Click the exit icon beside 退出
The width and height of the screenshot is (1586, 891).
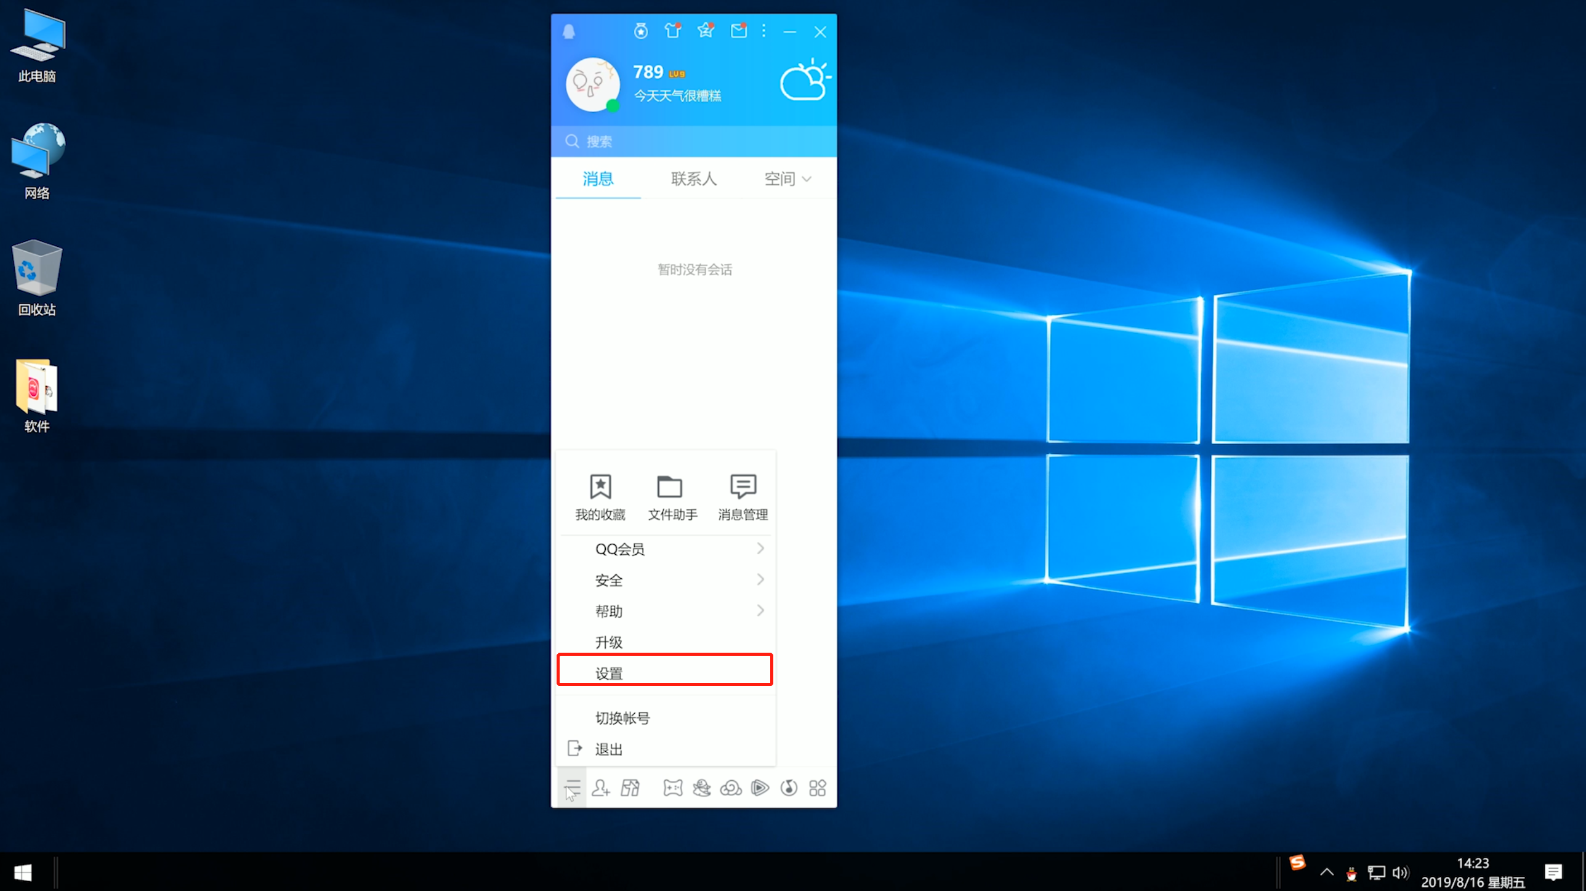click(574, 748)
